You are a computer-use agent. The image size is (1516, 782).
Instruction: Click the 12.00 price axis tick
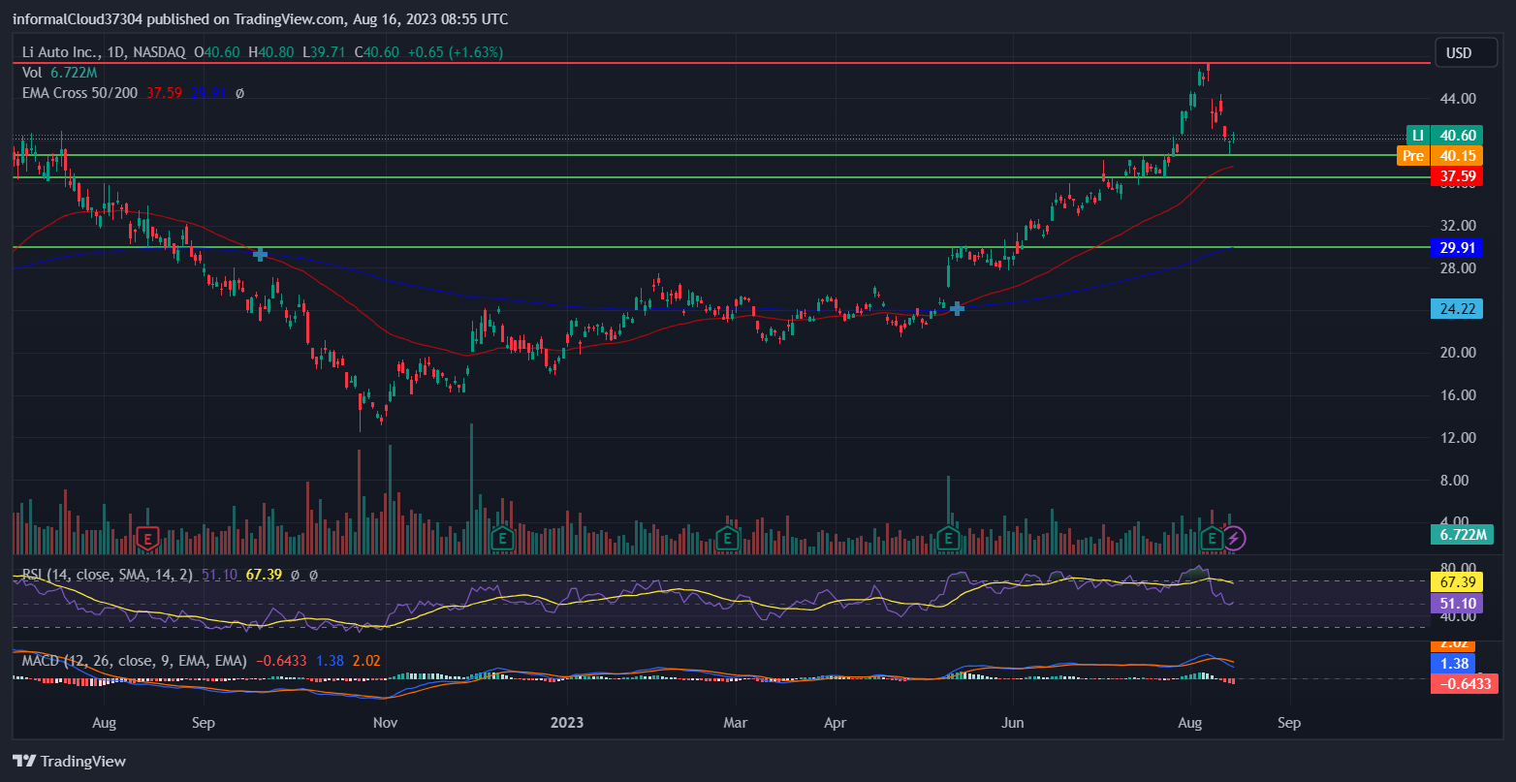pyautogui.click(x=1457, y=437)
